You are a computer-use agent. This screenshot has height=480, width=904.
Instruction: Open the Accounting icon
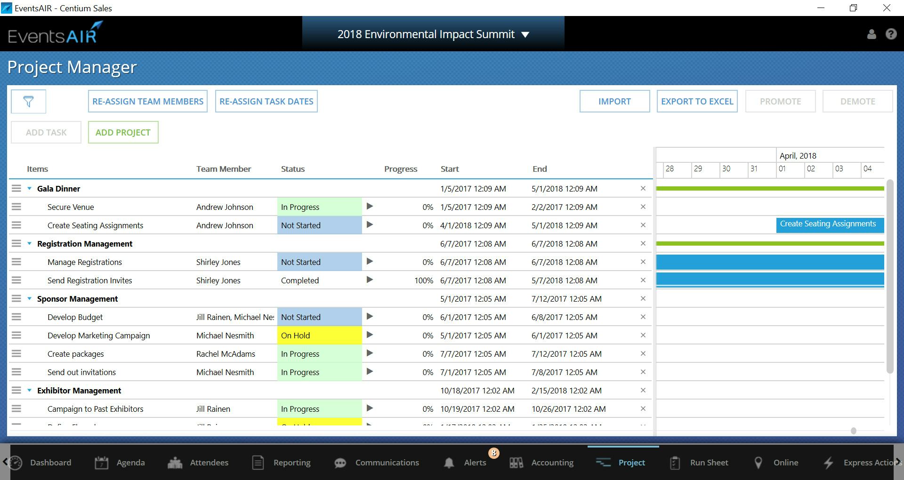(x=516, y=463)
